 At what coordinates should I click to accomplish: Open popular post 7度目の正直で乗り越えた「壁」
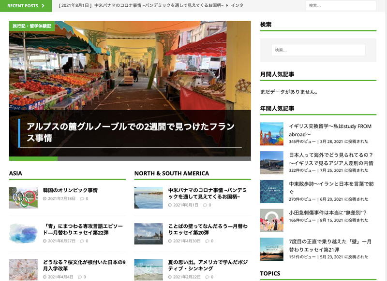click(x=330, y=246)
